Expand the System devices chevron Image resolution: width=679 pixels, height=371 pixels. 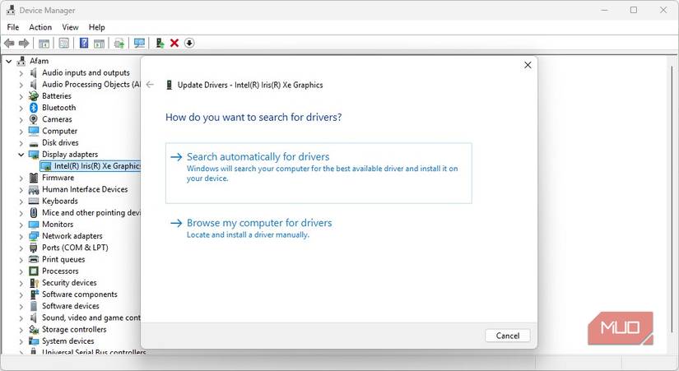pos(21,341)
